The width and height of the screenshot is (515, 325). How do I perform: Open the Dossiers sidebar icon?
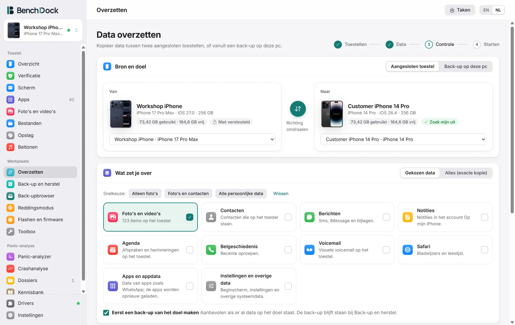tap(11, 281)
